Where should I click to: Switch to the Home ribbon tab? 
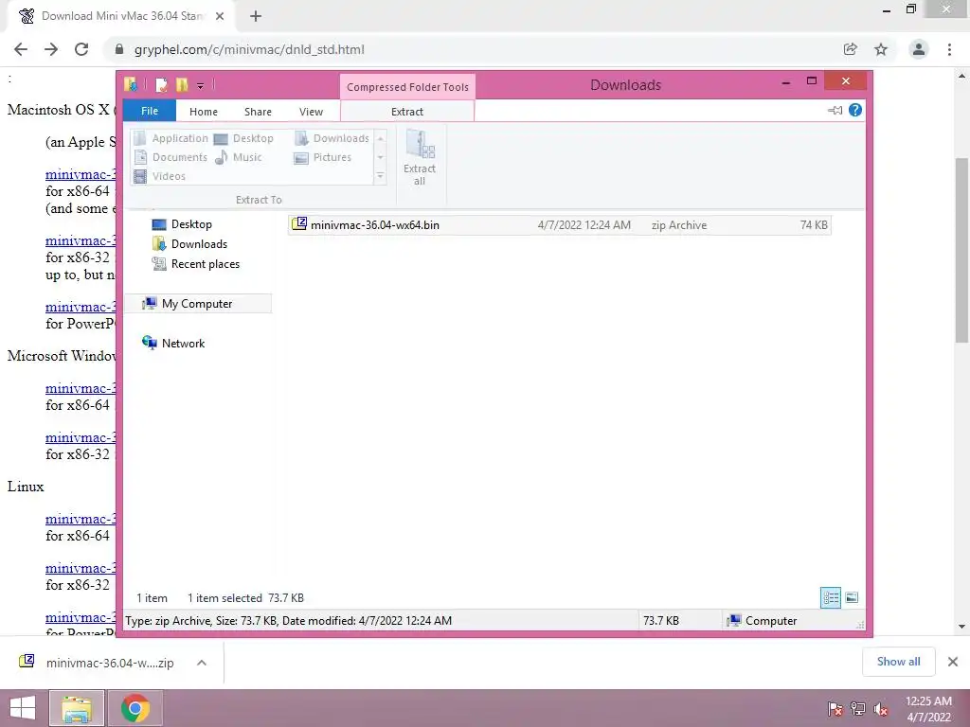(x=204, y=112)
